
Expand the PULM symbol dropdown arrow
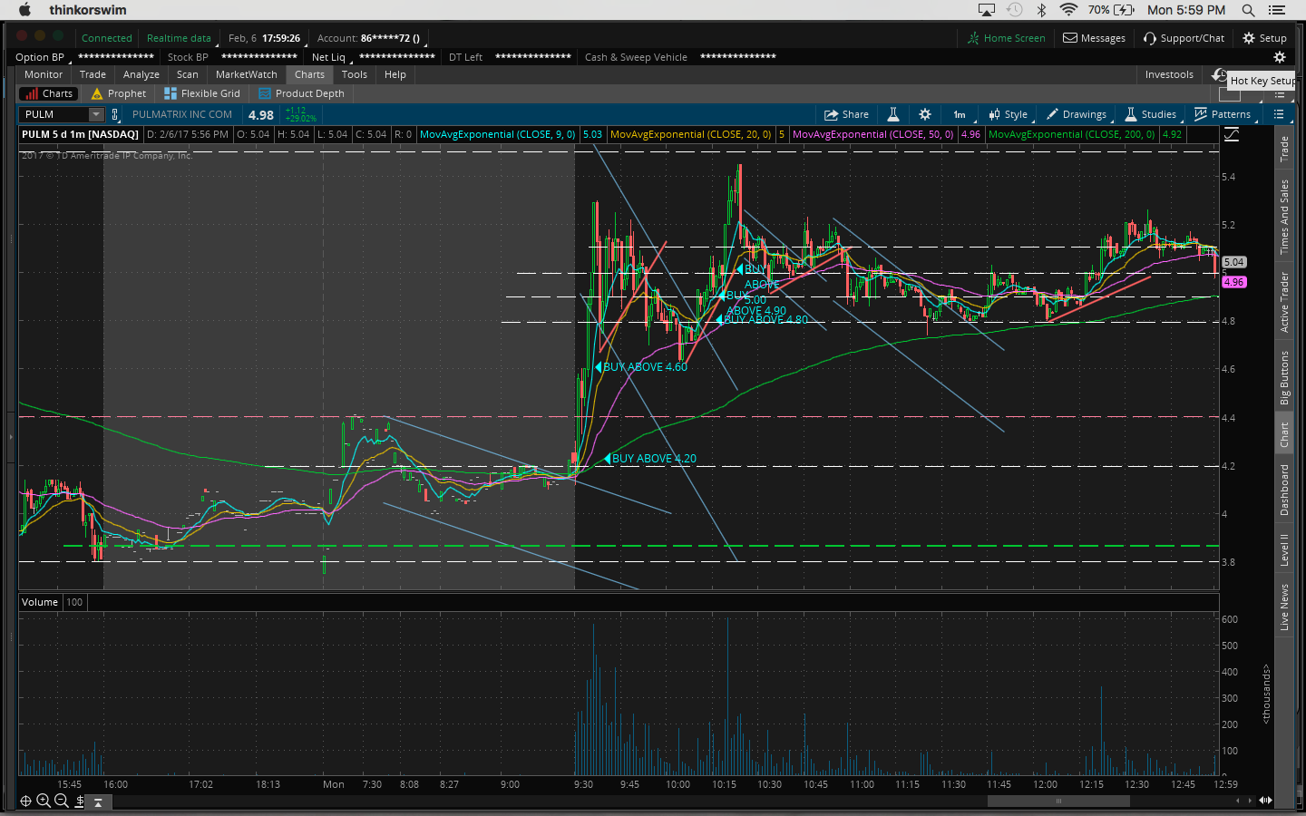pyautogui.click(x=95, y=114)
